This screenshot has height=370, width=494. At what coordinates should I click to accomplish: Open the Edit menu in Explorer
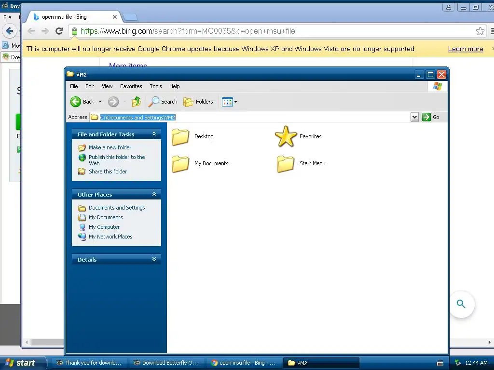pyautogui.click(x=89, y=86)
